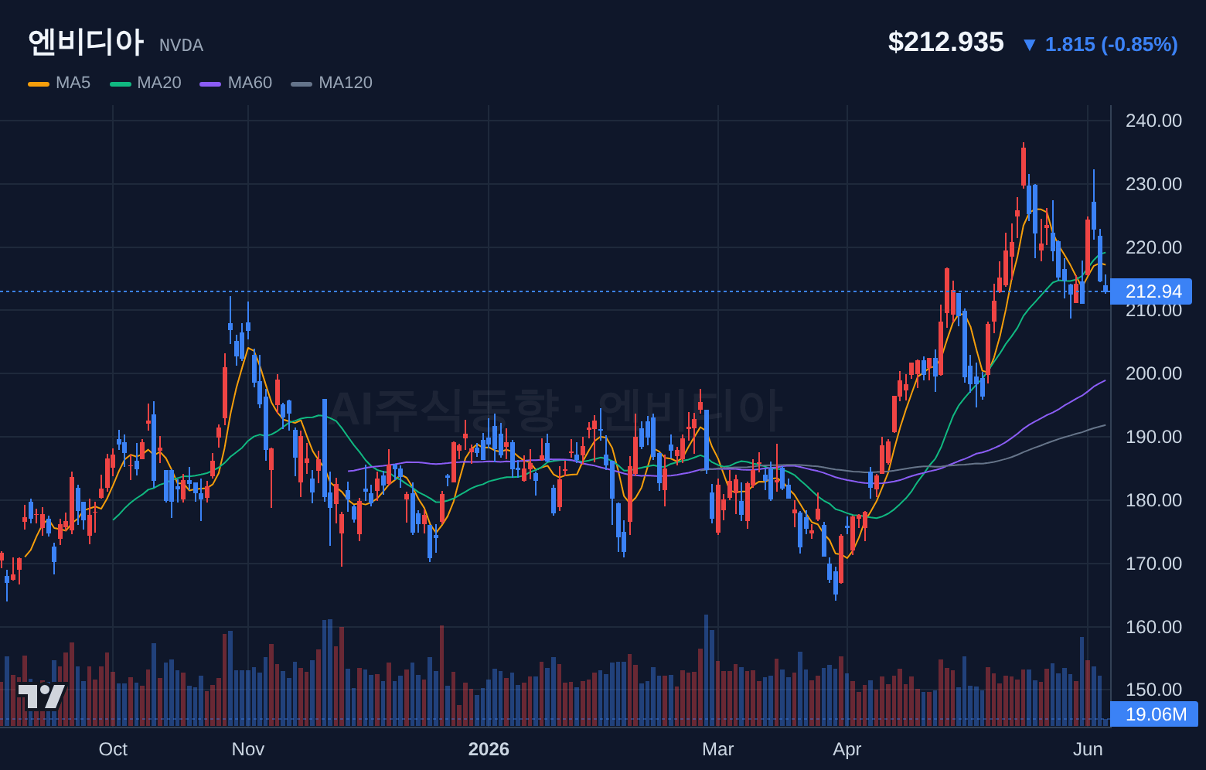Click the $212.935 current price

point(945,43)
